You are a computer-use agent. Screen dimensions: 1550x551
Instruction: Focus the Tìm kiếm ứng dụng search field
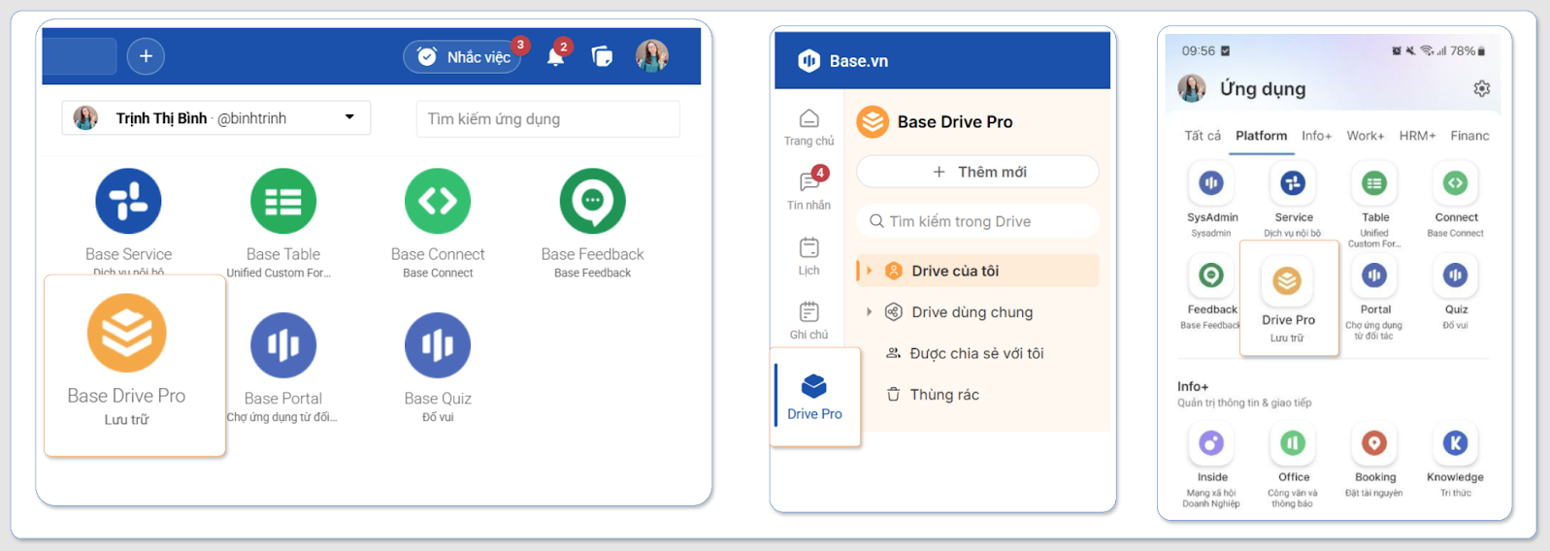[548, 119]
